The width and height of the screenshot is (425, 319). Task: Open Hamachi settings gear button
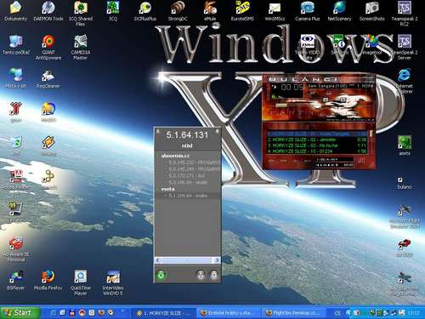pos(214,275)
